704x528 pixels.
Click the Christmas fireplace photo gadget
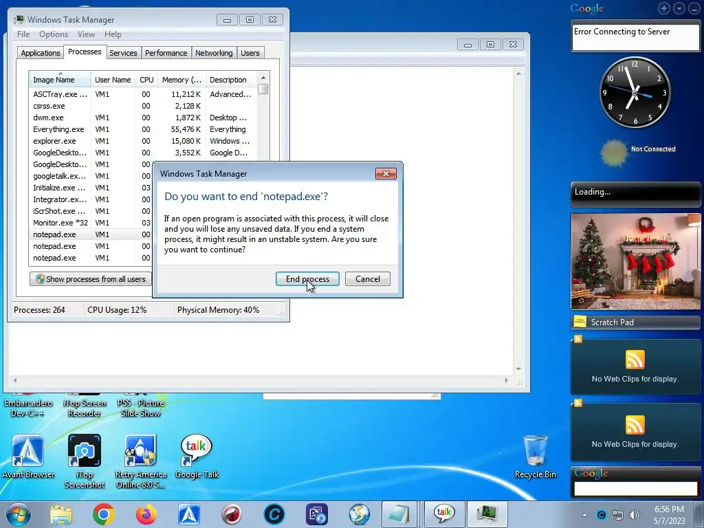coord(635,261)
